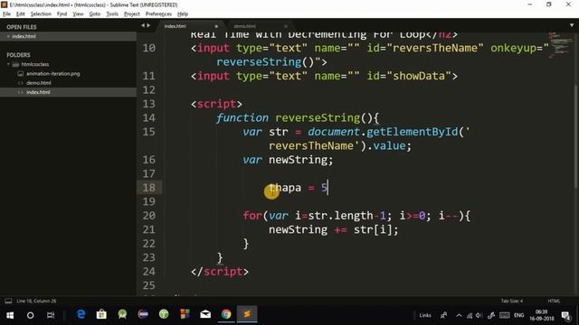Viewport: 579px width, 325px height.
Task: Click the next tab arrow
Action: click(148, 25)
